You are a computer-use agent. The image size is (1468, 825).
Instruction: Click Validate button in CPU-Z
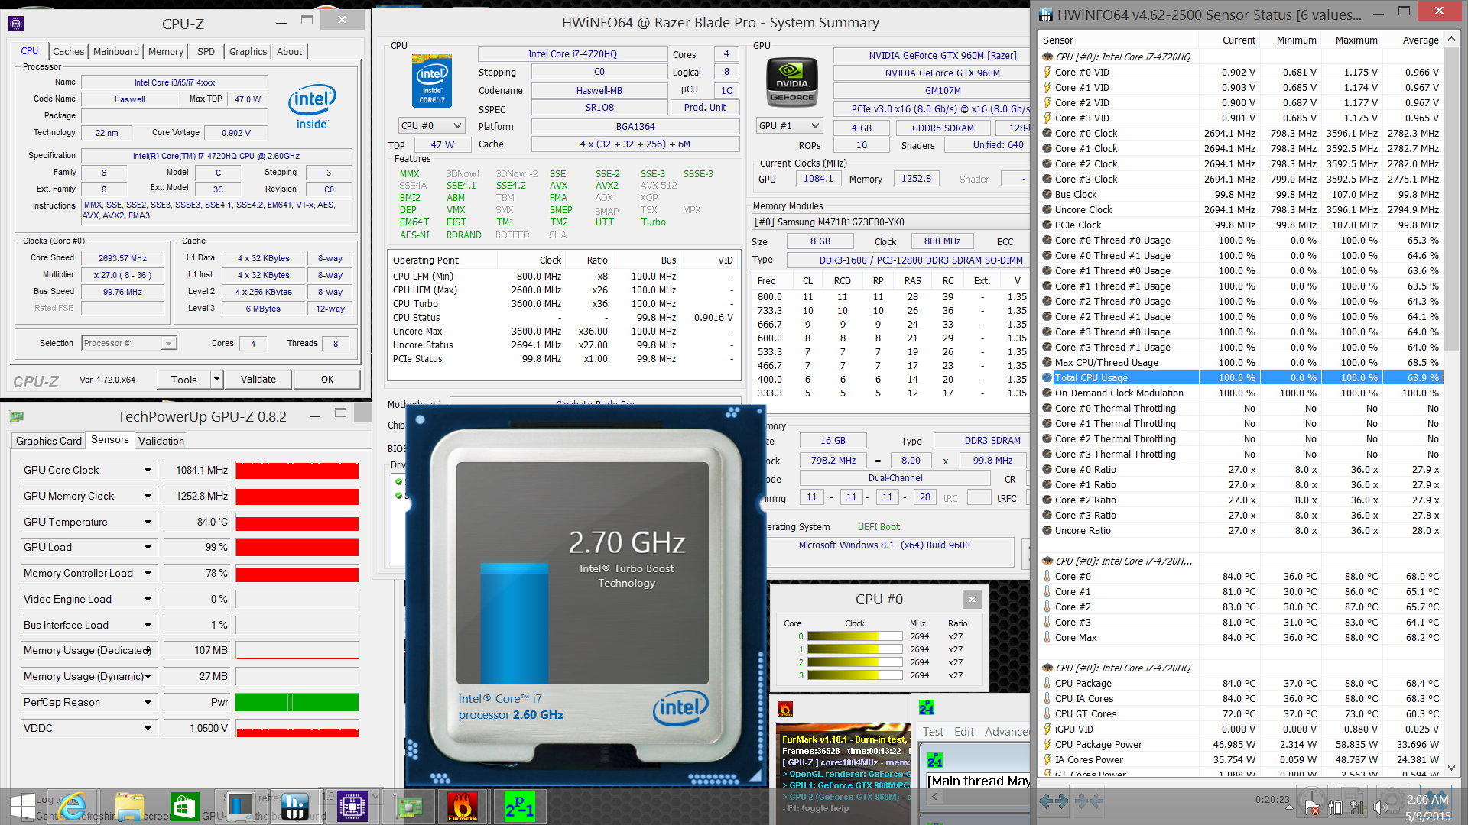click(258, 380)
